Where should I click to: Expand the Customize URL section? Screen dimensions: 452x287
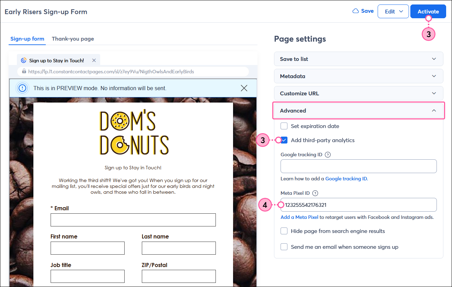click(358, 93)
